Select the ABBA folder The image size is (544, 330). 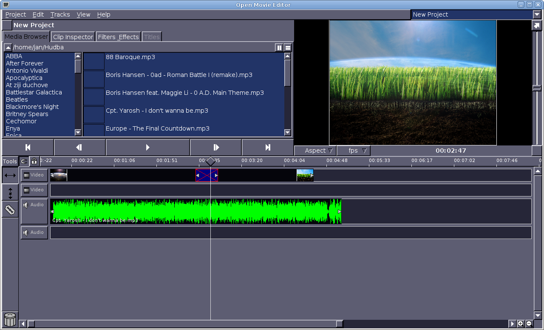tap(14, 56)
